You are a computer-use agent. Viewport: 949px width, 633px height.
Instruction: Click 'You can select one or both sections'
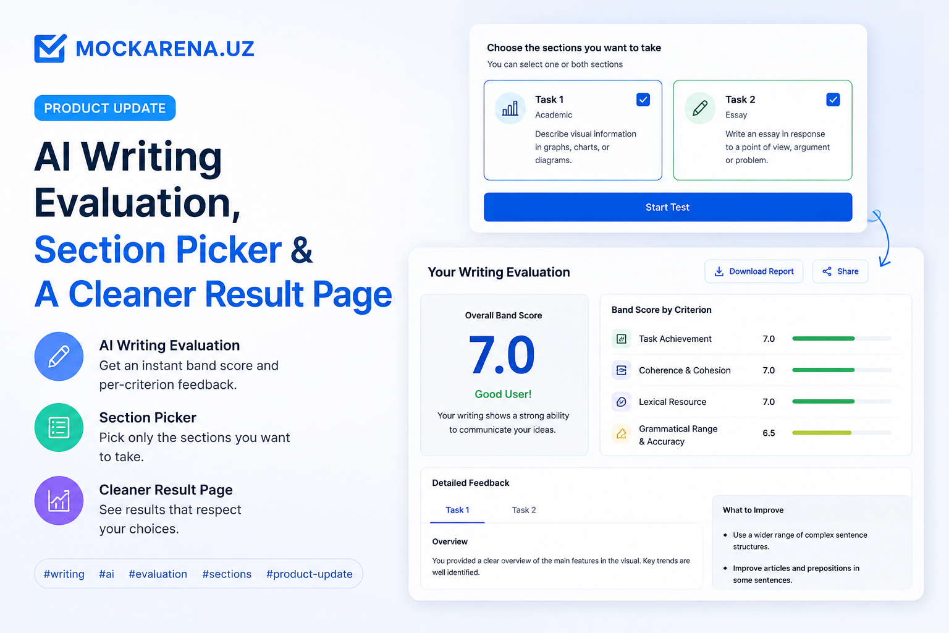tap(555, 64)
